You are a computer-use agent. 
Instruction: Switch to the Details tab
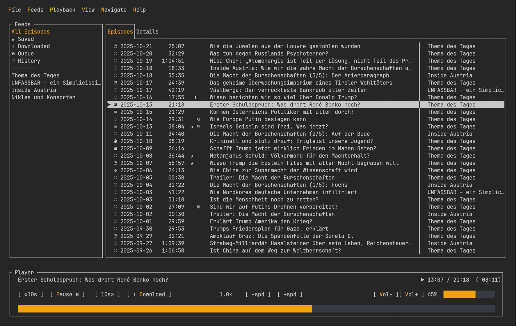[x=147, y=31]
